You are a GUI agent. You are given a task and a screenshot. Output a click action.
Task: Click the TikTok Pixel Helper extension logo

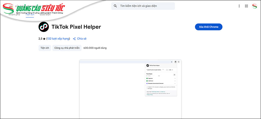[x=43, y=27]
